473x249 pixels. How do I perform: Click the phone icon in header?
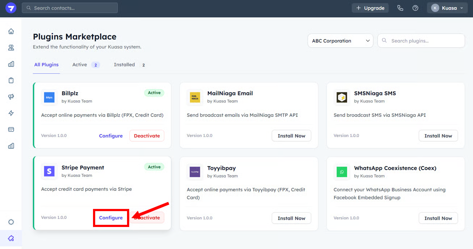point(400,8)
